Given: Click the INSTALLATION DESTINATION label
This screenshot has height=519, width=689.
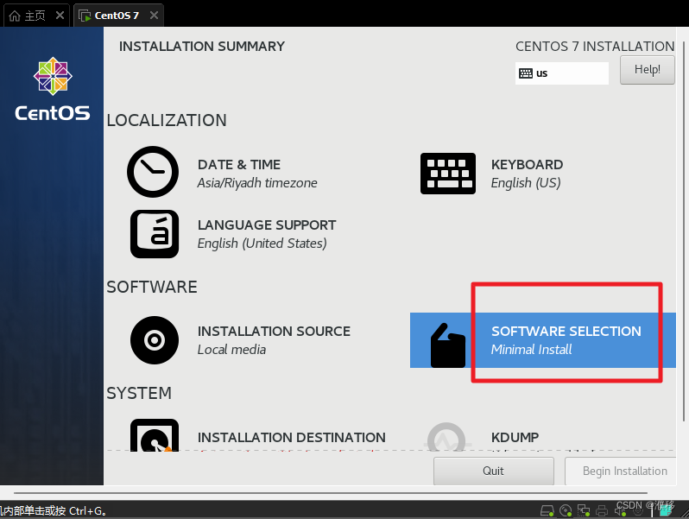Looking at the screenshot, I should click(291, 438).
